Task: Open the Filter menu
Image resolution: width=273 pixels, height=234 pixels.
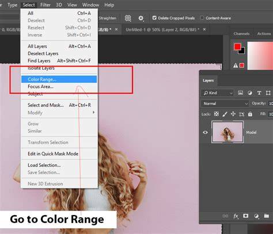Action: 45,5
